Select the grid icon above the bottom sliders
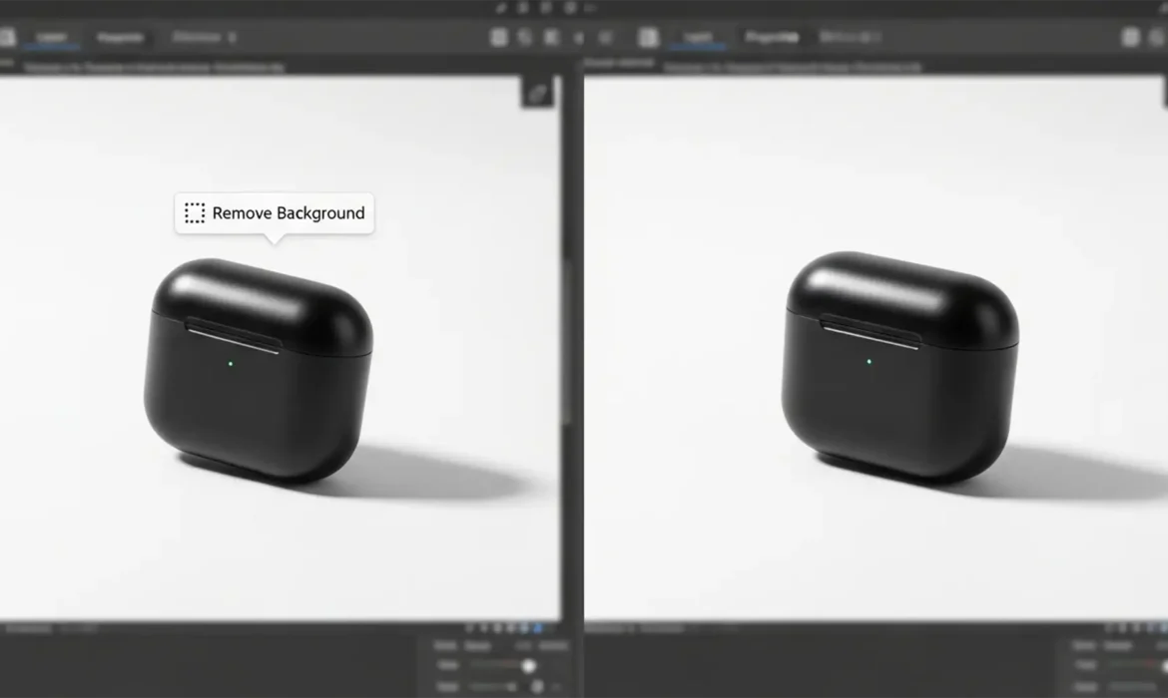The image size is (1168, 698). [468, 627]
